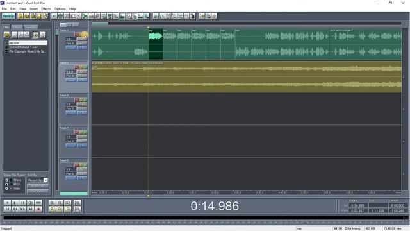Toggle Wave file type checkbox
Viewport: 410px width, 231px height.
pyautogui.click(x=6, y=180)
